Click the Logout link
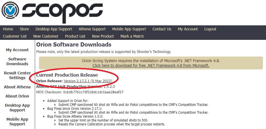This screenshot has height=129, width=266. pos(210,29)
